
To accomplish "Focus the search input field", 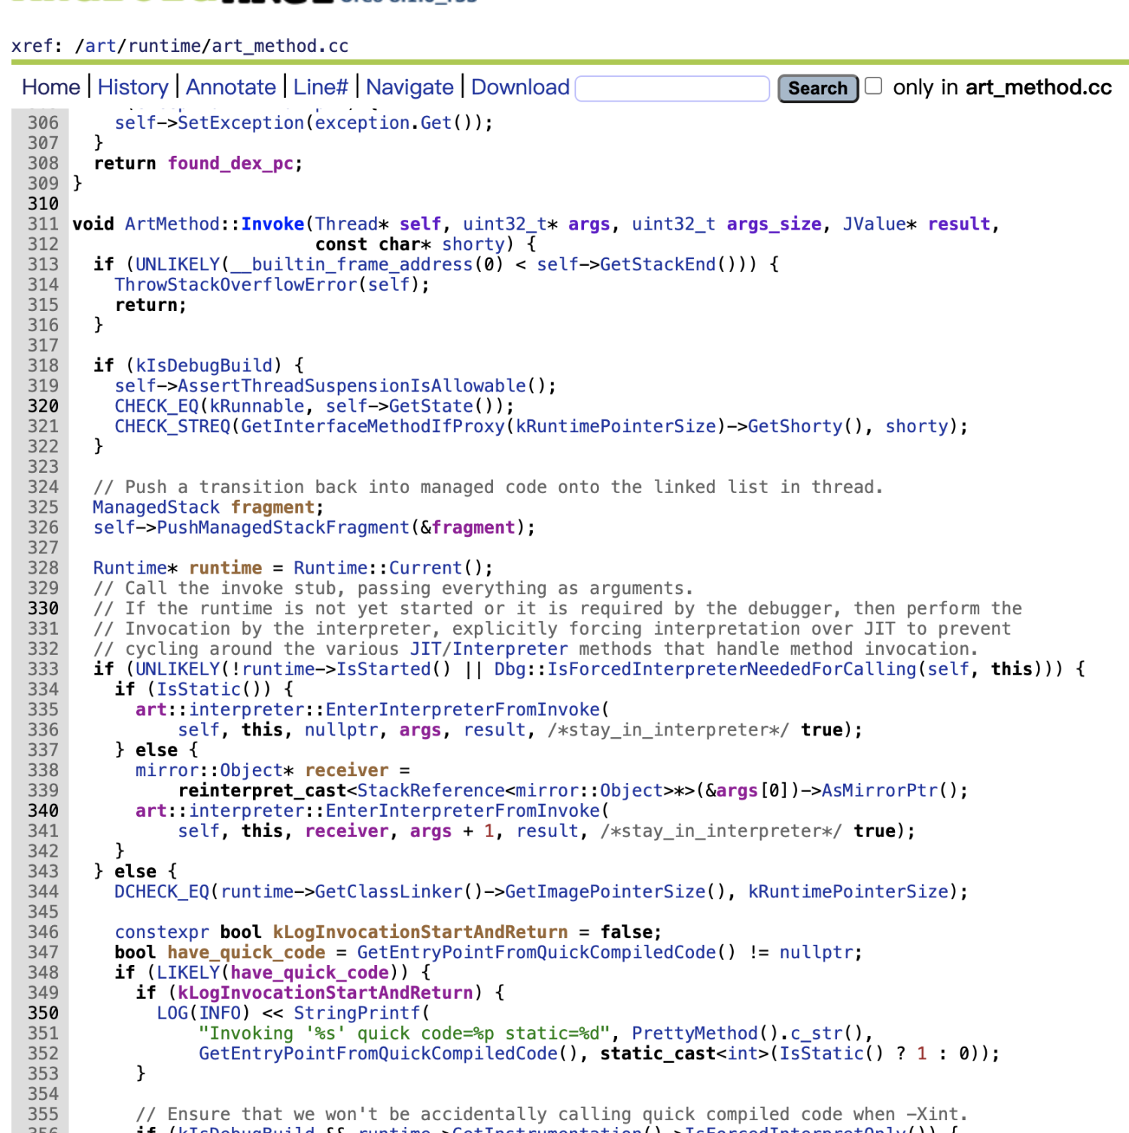I will pos(672,88).
